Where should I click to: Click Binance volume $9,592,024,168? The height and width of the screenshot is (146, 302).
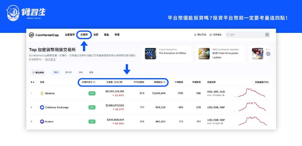click(115, 91)
